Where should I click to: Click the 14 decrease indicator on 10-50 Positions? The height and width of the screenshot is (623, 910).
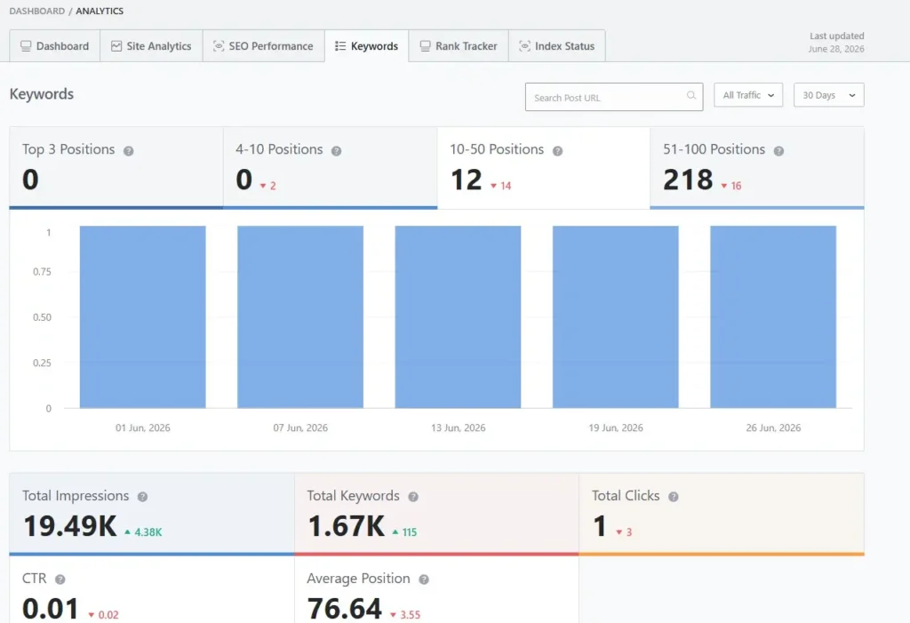[501, 186]
